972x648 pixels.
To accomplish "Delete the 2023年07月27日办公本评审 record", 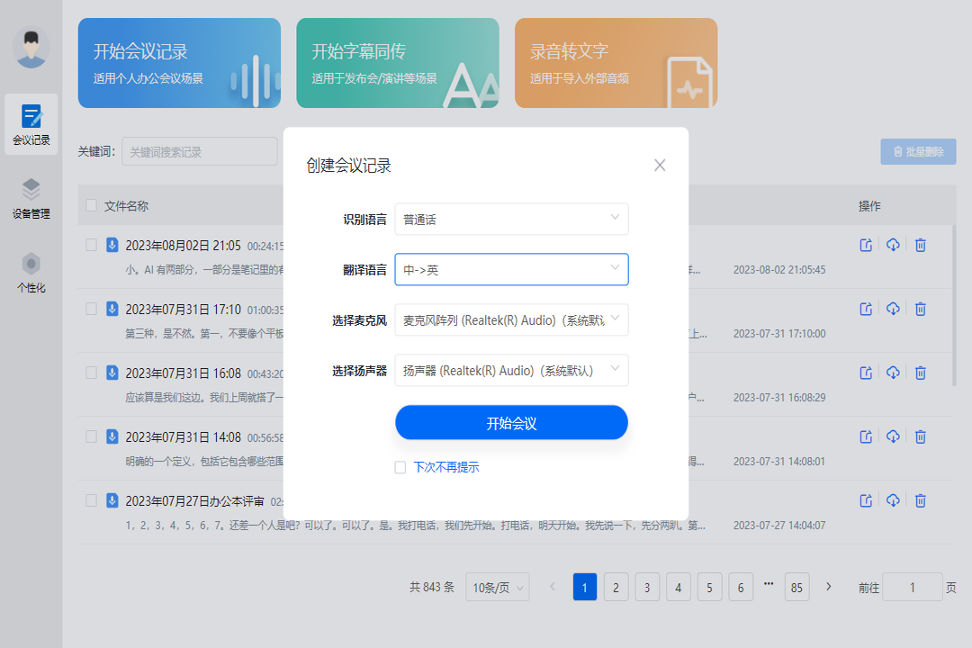I will point(920,499).
